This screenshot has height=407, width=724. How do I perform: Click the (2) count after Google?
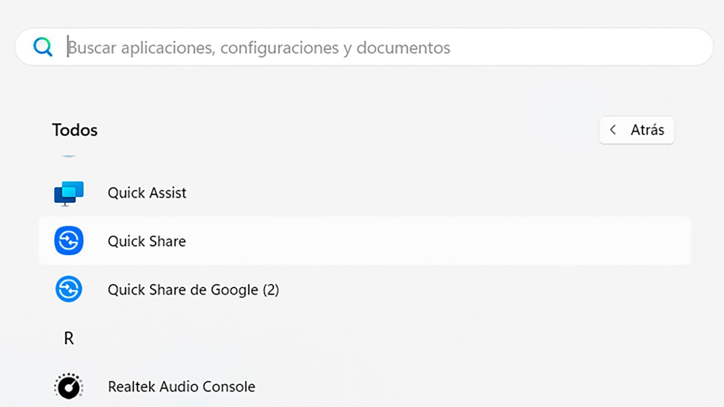pos(271,290)
